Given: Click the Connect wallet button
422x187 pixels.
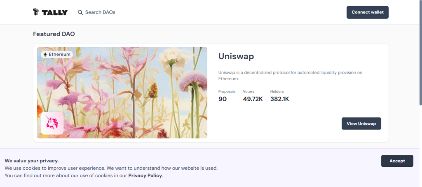Looking at the screenshot, I should tap(367, 12).
